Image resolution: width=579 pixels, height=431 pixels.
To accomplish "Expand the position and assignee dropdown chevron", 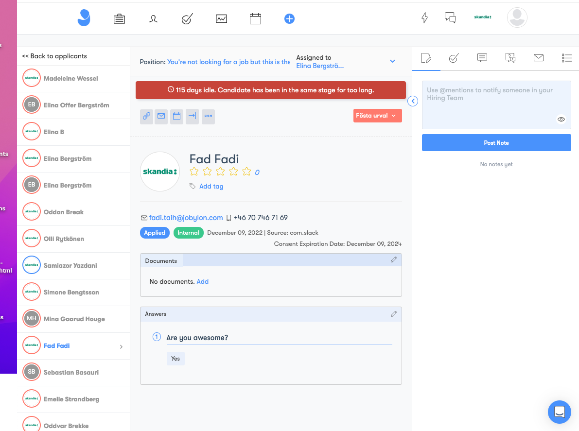I will point(392,61).
